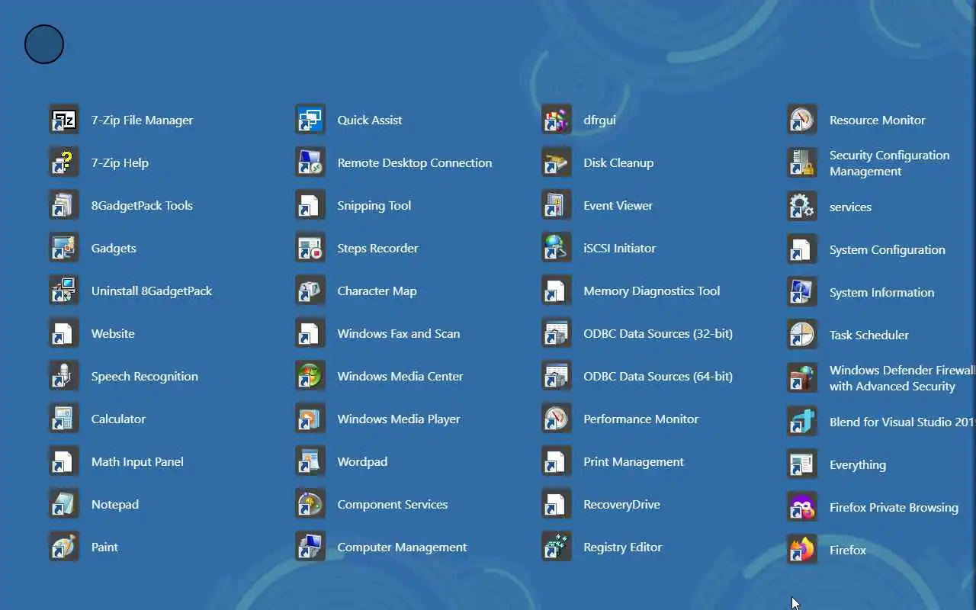Launch the Disk Cleanup icon
Screen dimensions: 976x610
(x=557, y=162)
